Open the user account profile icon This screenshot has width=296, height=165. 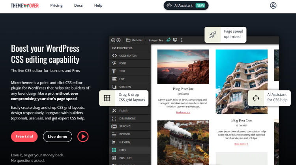(x=273, y=5)
